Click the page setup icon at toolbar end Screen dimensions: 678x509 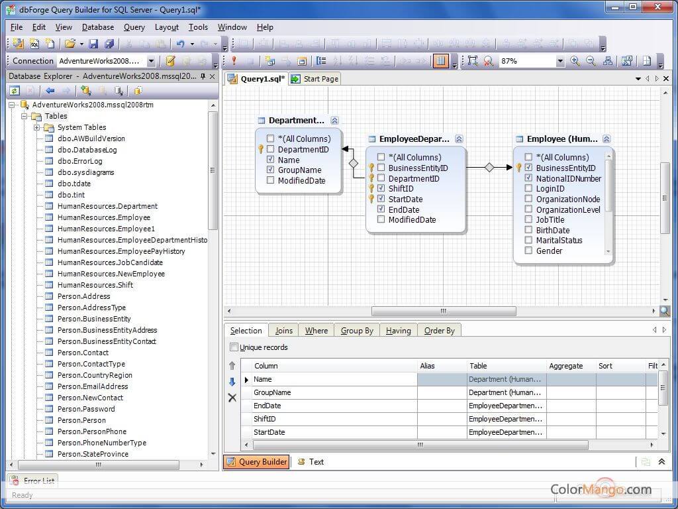[x=647, y=61]
